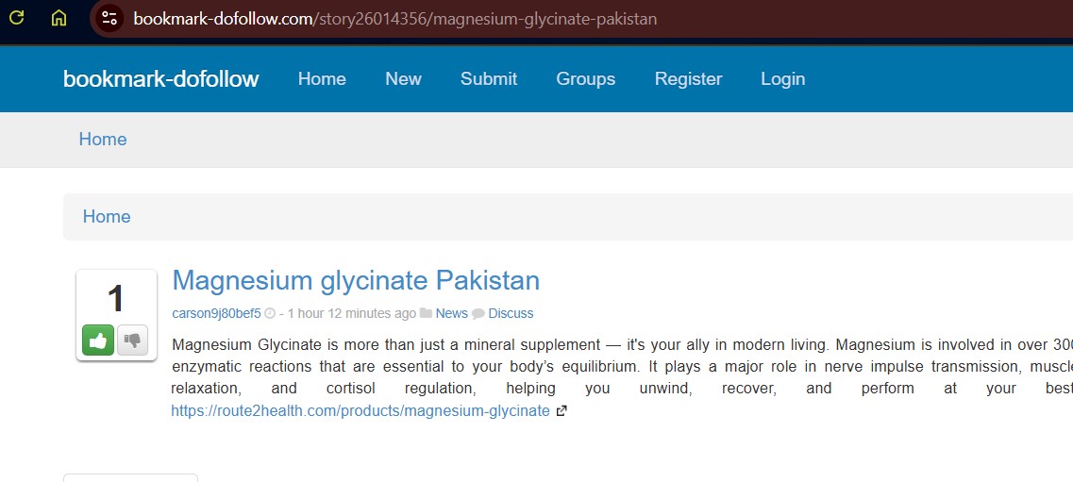
Task: Follow the route2health.com magnesium-glycinate link
Action: 360,411
